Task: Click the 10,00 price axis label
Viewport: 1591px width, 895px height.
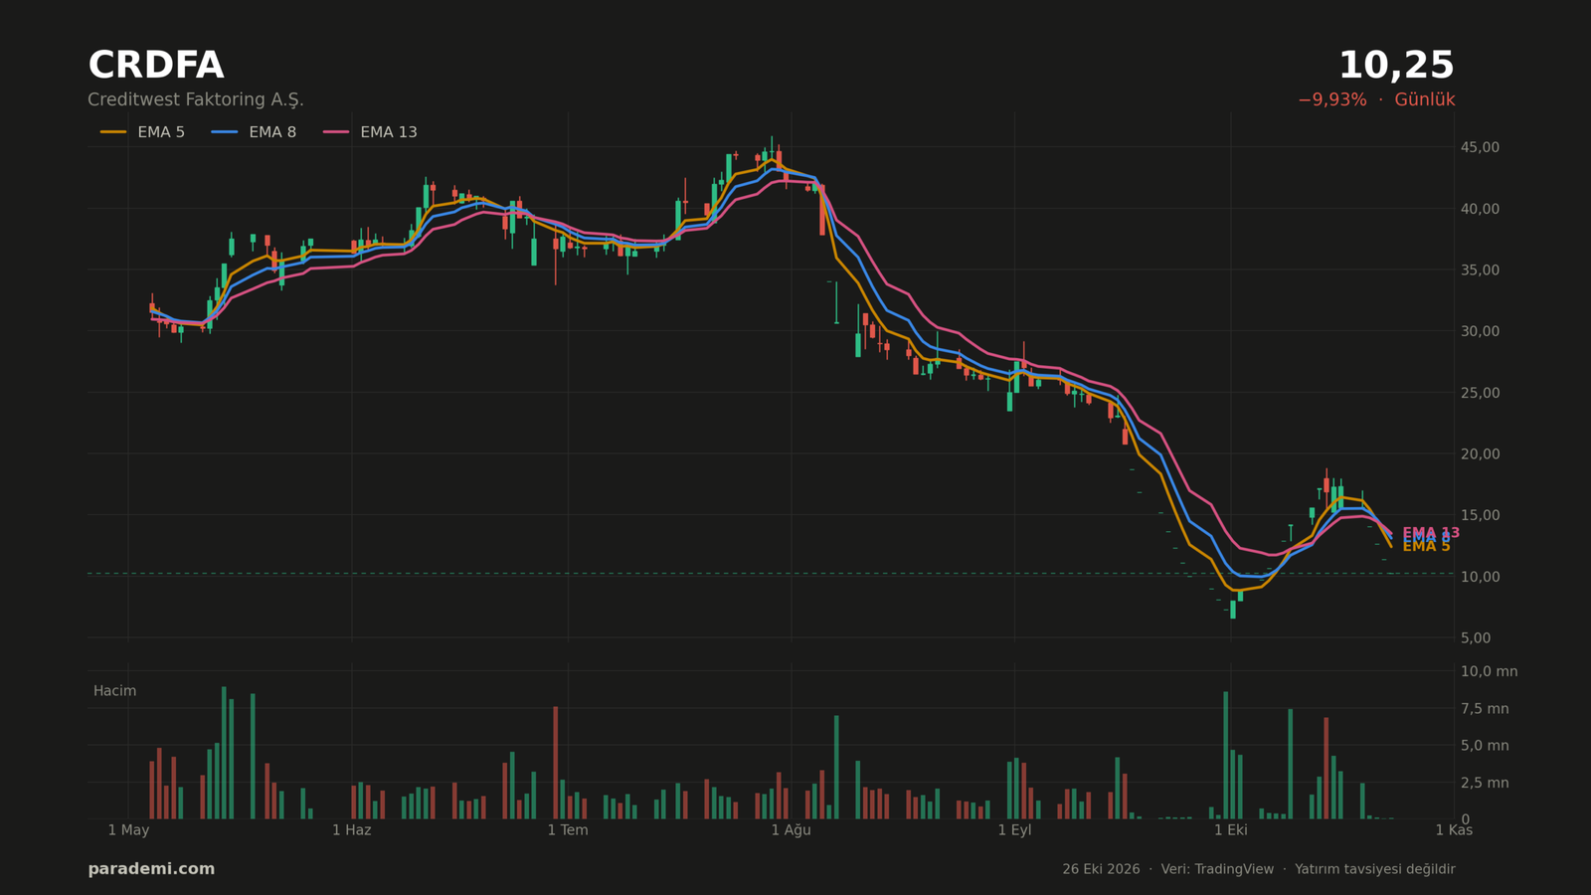Action: tap(1480, 577)
